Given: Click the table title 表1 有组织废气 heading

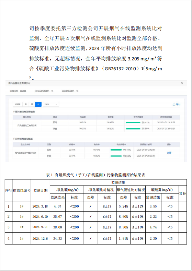Looking at the screenshot, I should tap(95, 175).
